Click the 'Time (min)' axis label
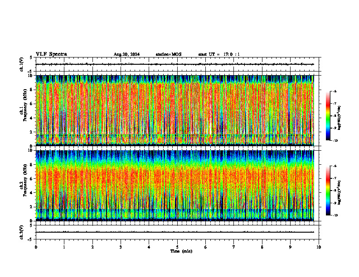The width and height of the screenshot is (359, 277). [181, 251]
